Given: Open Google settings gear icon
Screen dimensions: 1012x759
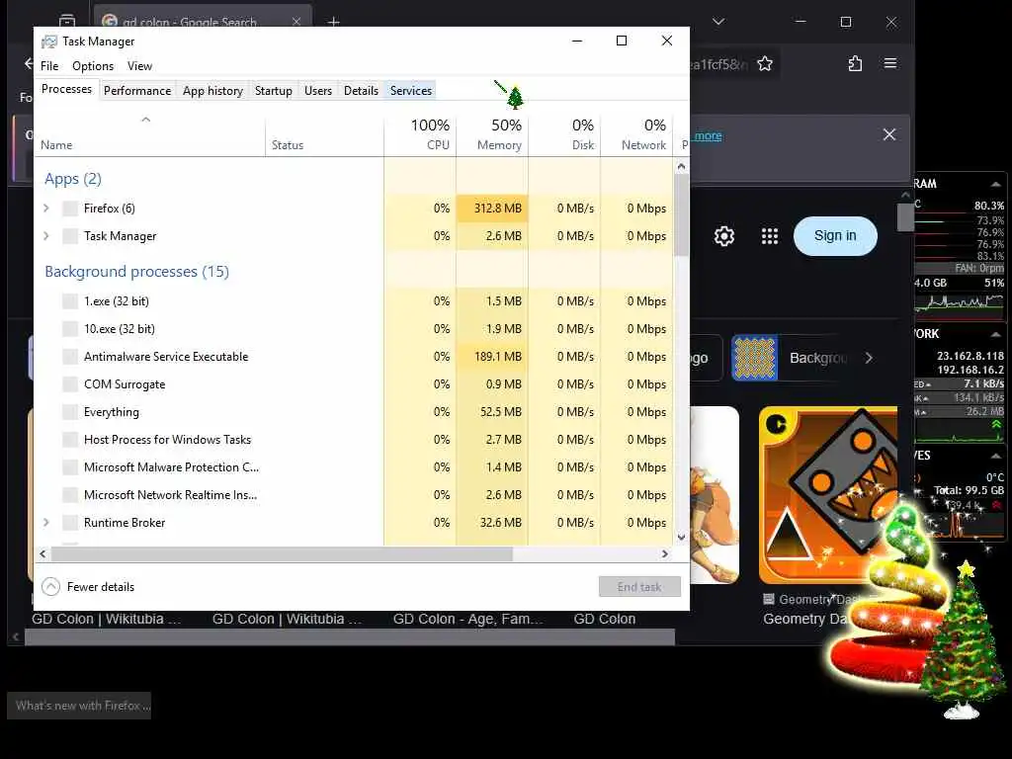Looking at the screenshot, I should (724, 236).
